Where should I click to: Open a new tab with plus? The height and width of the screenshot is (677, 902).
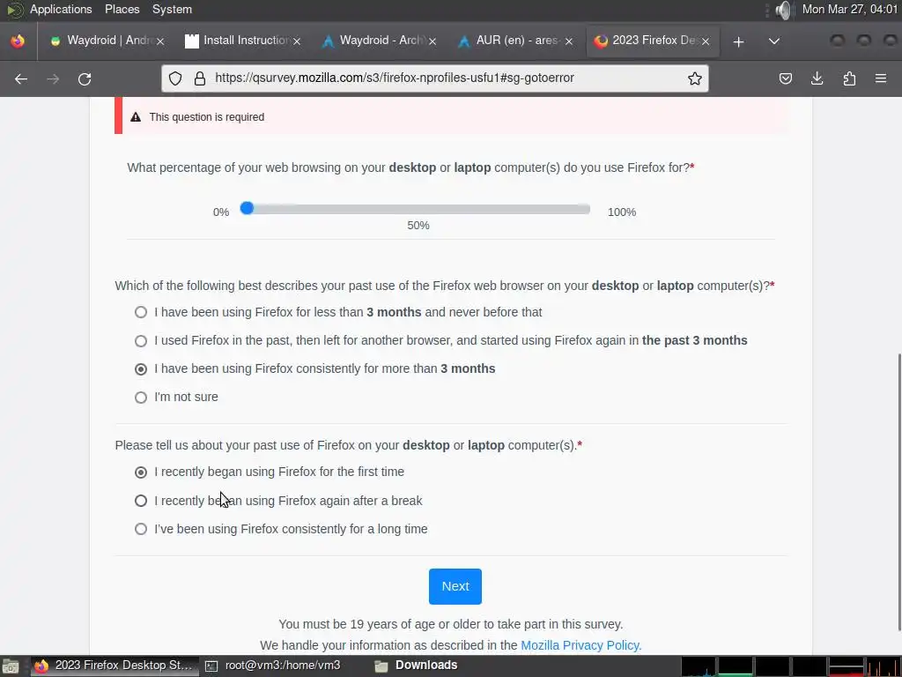click(739, 41)
